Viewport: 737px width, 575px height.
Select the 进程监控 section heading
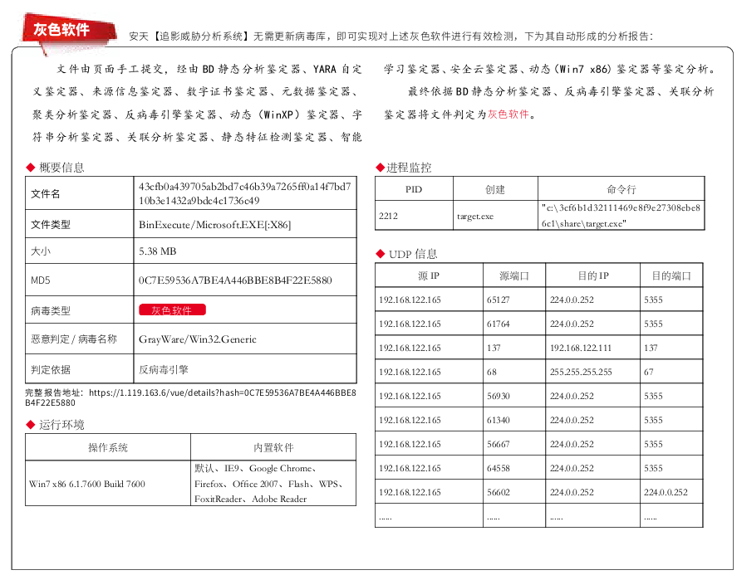point(409,168)
